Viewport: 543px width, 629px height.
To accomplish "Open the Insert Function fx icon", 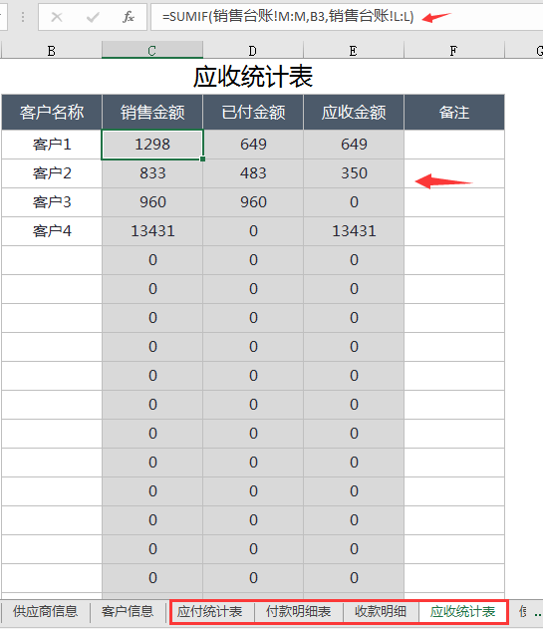I will (x=129, y=17).
